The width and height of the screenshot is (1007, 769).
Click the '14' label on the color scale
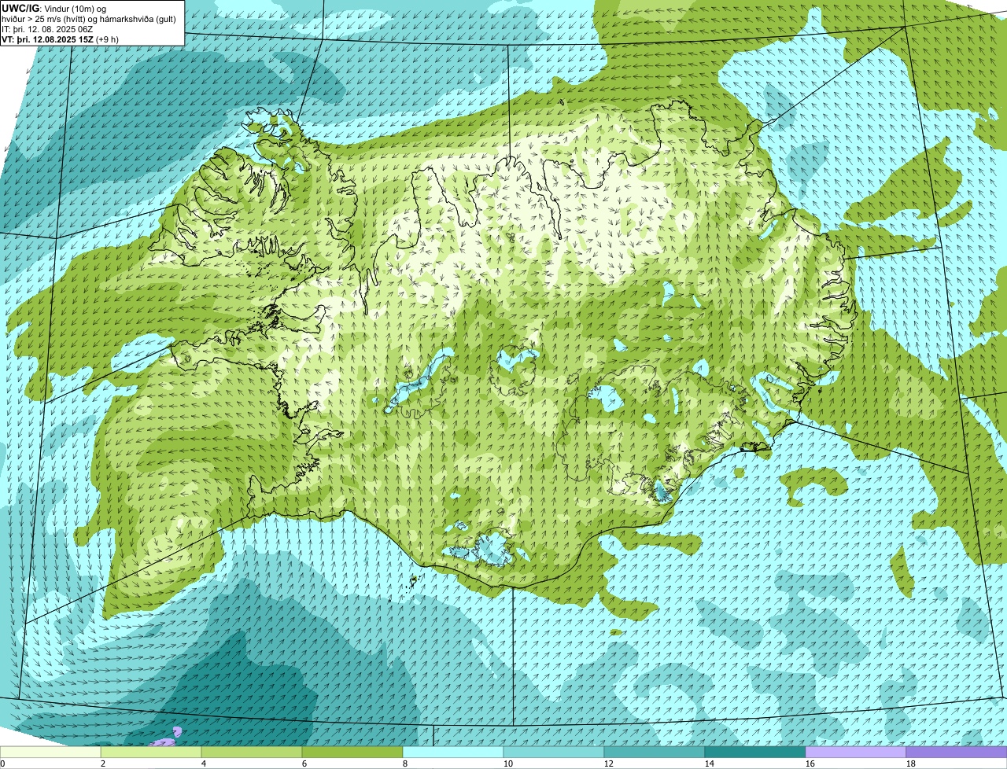point(709,763)
